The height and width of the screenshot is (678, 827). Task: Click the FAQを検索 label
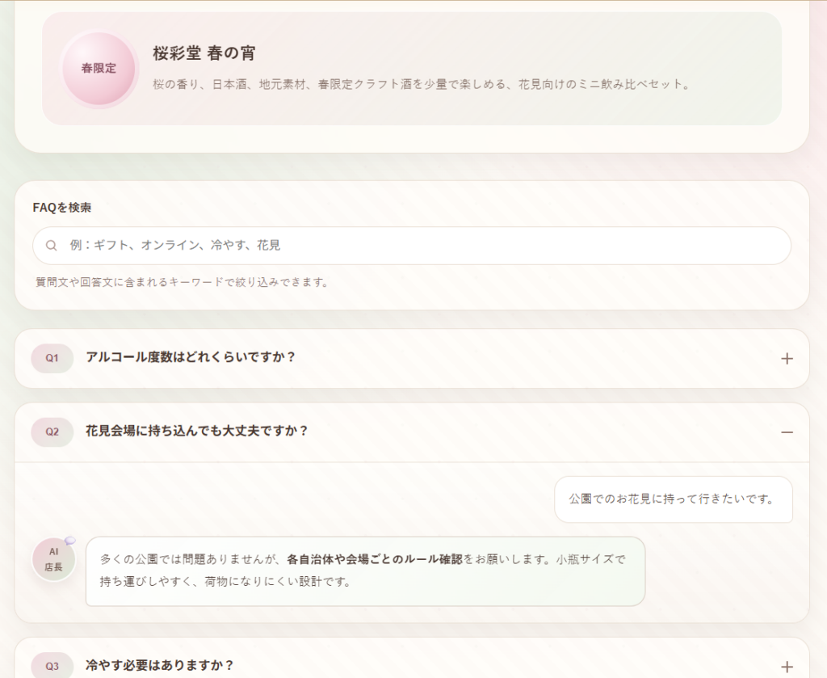click(62, 208)
